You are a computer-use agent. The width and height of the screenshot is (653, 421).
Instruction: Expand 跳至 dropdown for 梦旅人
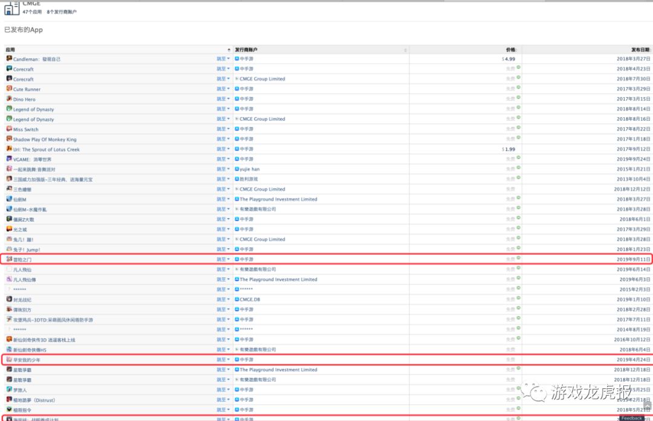click(223, 390)
